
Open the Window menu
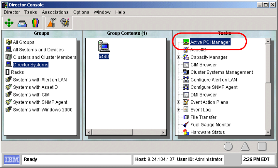tap(102, 12)
